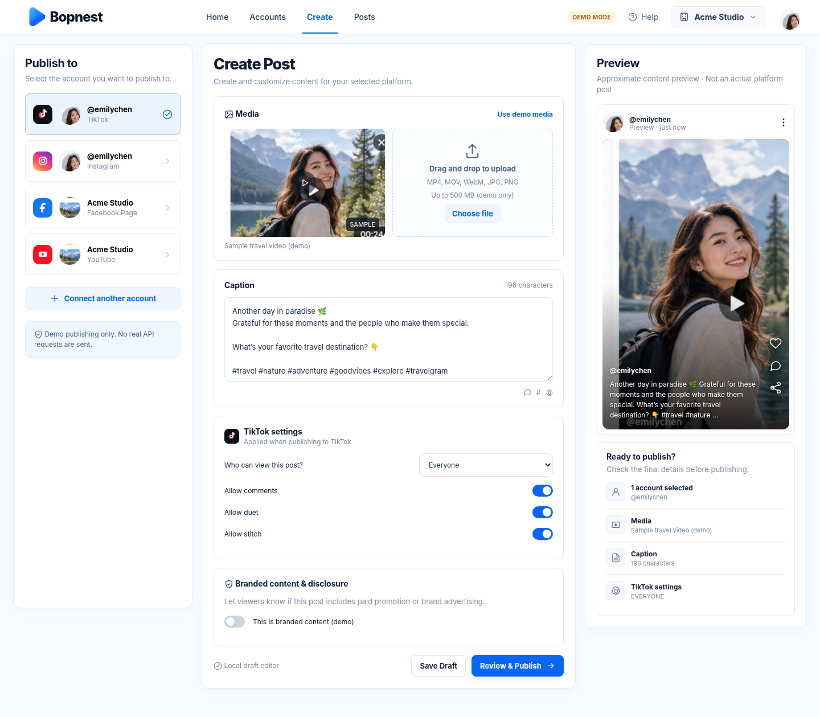Click Connect another account button

pos(103,298)
